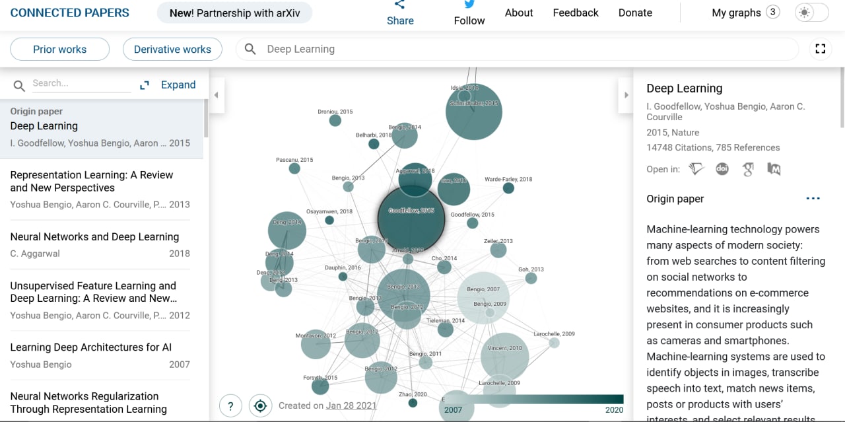The height and width of the screenshot is (422, 845).
Task: Collapse the left papers panel arrow
Action: pyautogui.click(x=216, y=95)
